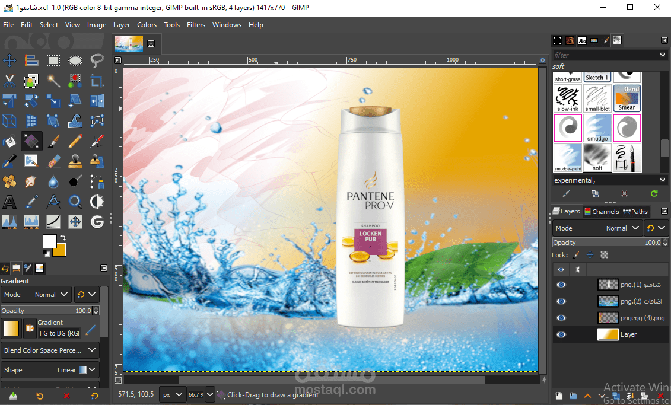Image resolution: width=671 pixels, height=405 pixels.
Task: Toggle lock alpha channel
Action: tap(604, 255)
